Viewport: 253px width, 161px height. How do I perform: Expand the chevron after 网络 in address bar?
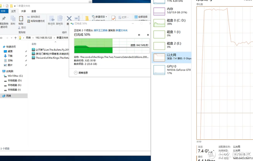point(33,38)
